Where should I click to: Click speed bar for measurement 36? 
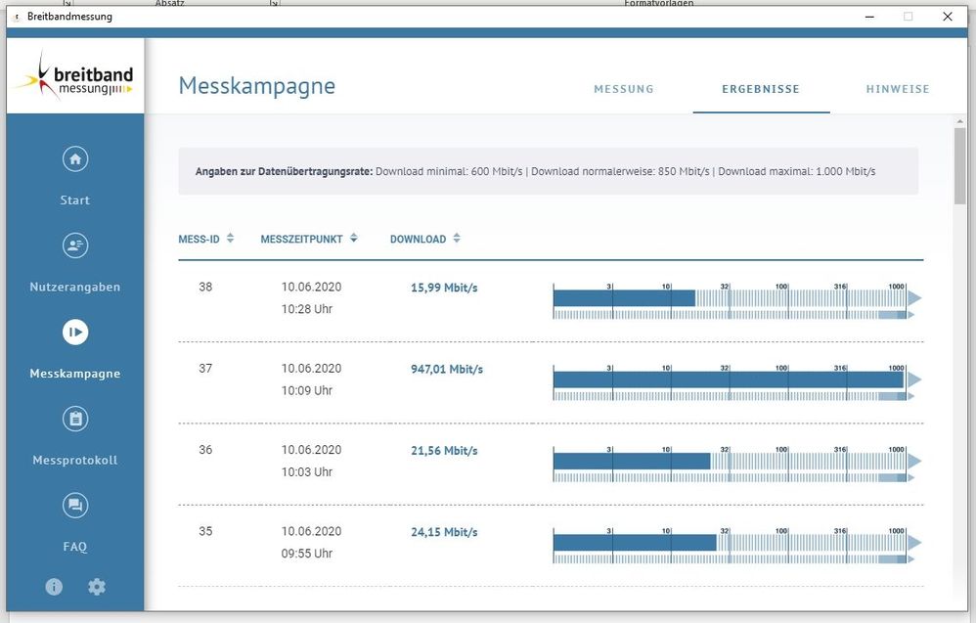pyautogui.click(x=737, y=465)
